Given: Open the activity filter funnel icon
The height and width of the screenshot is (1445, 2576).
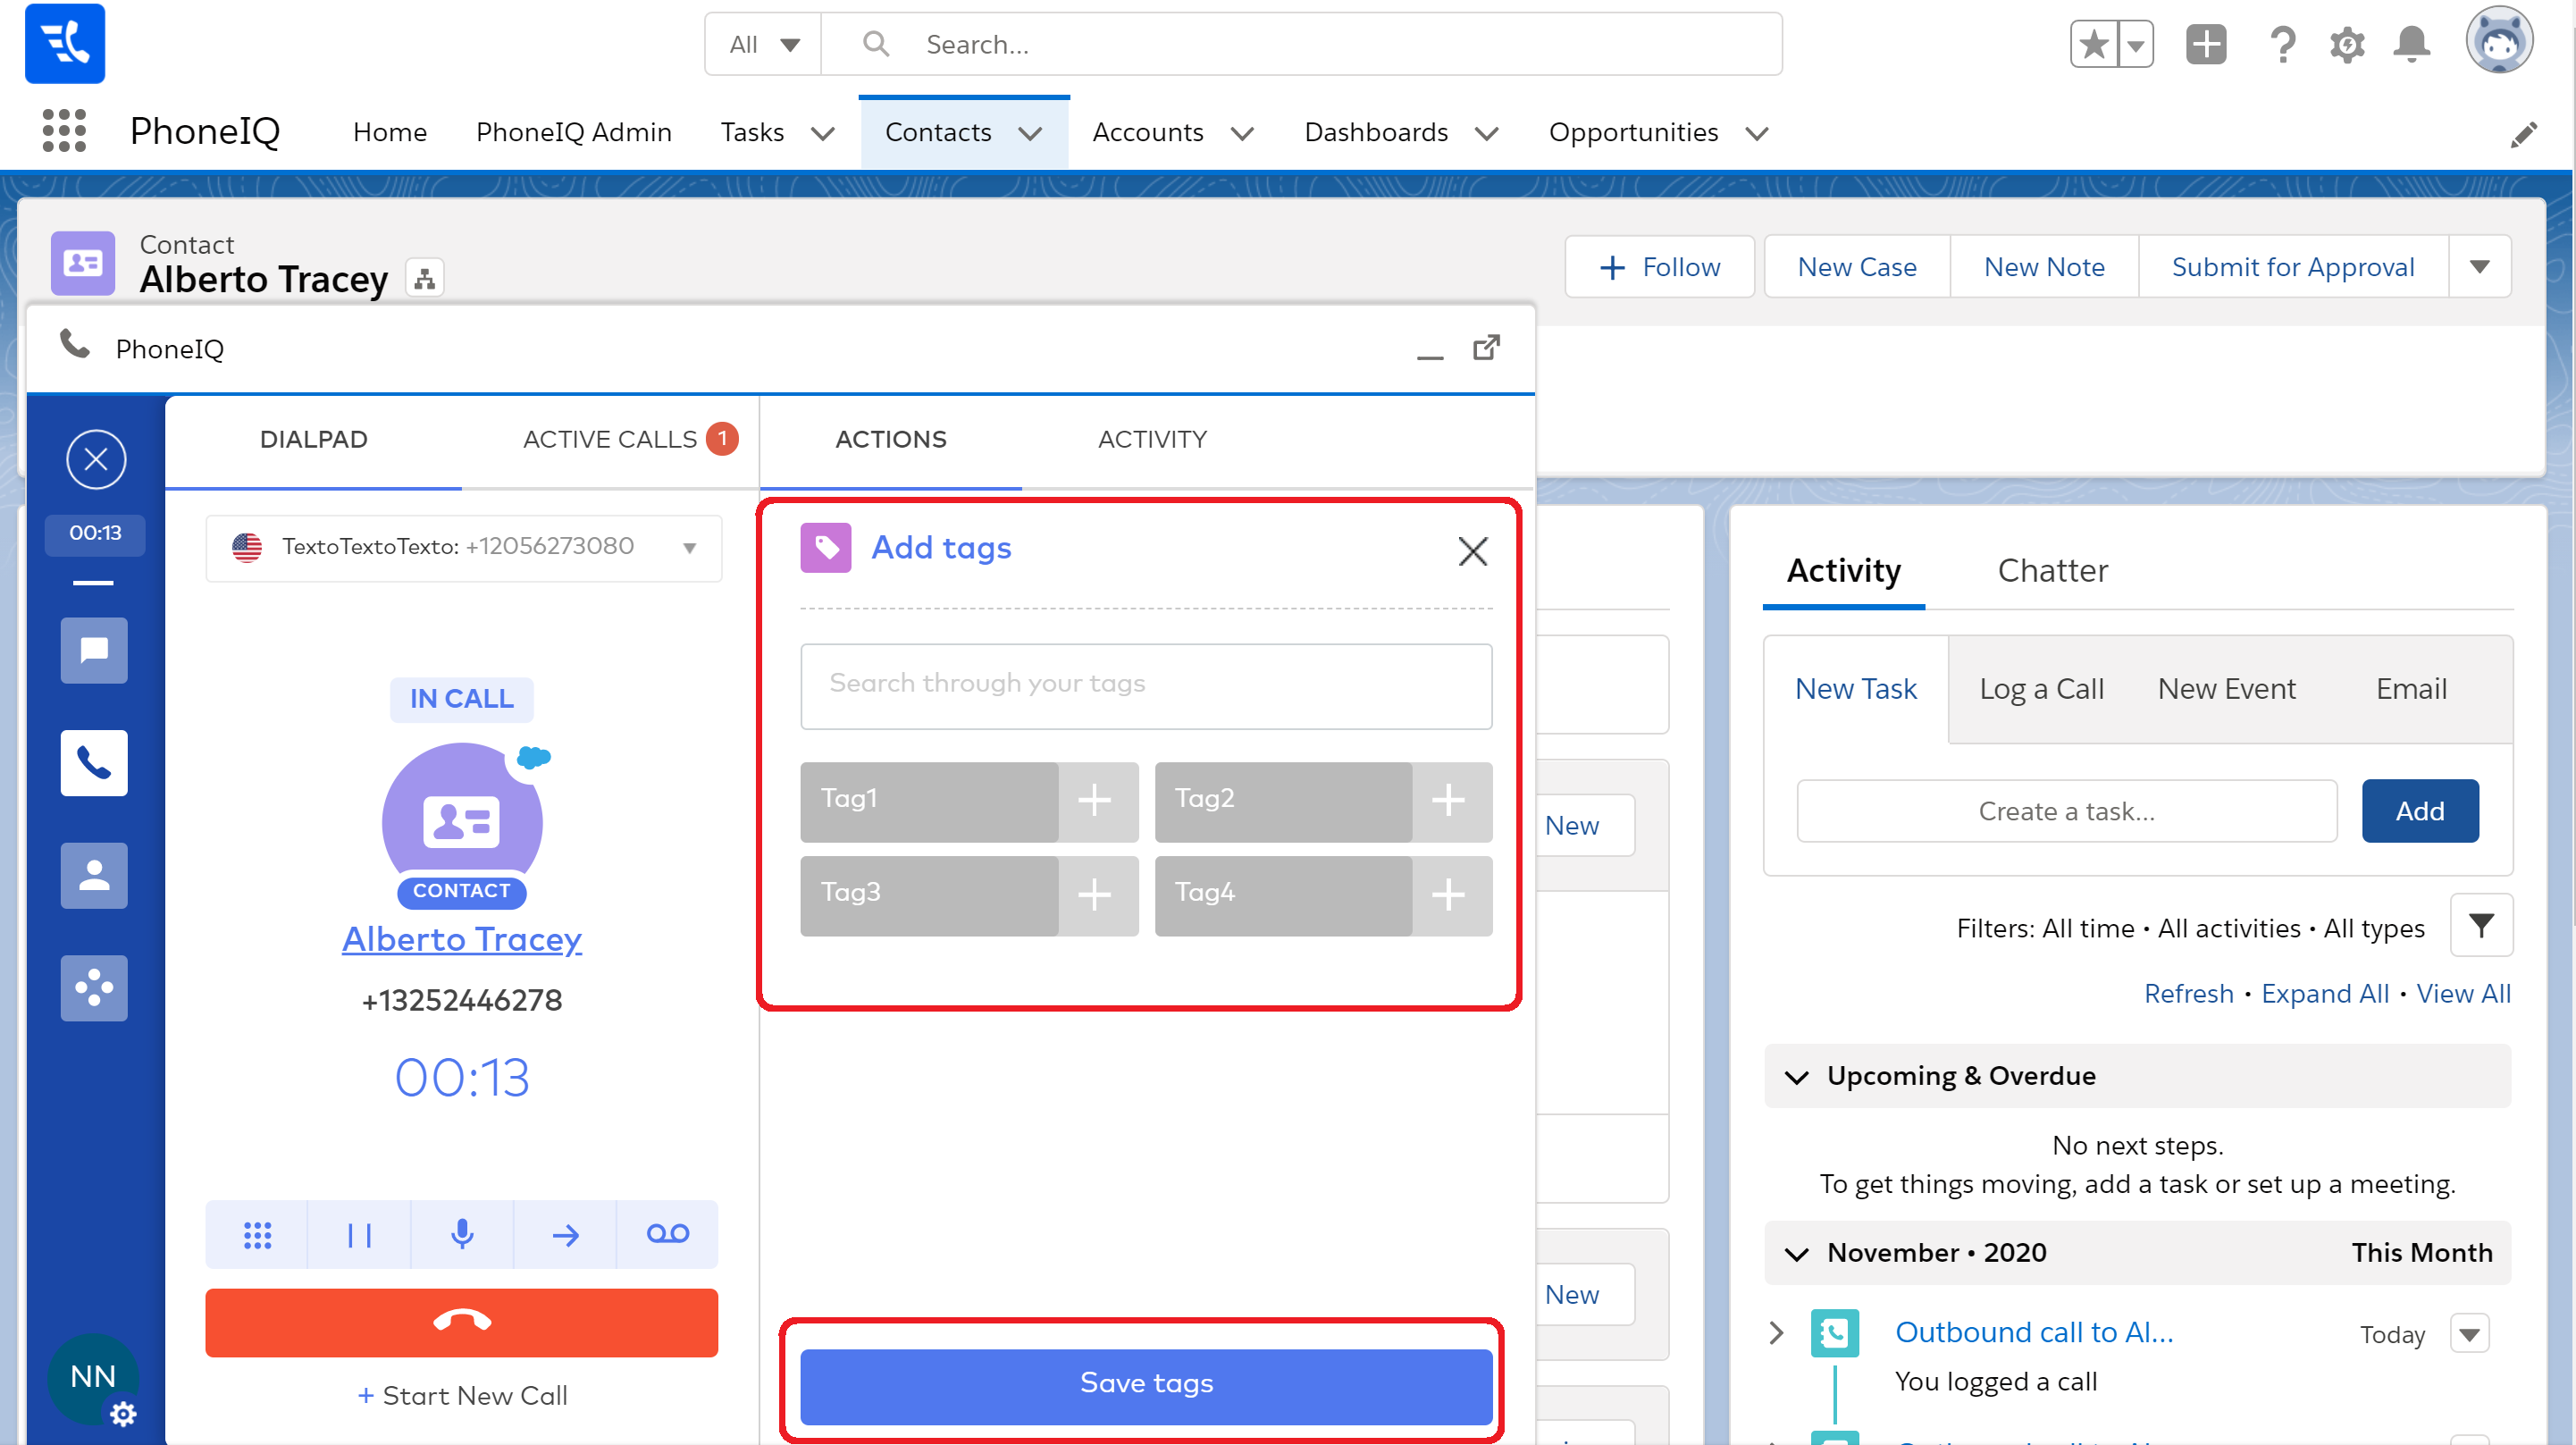Looking at the screenshot, I should [x=2480, y=926].
